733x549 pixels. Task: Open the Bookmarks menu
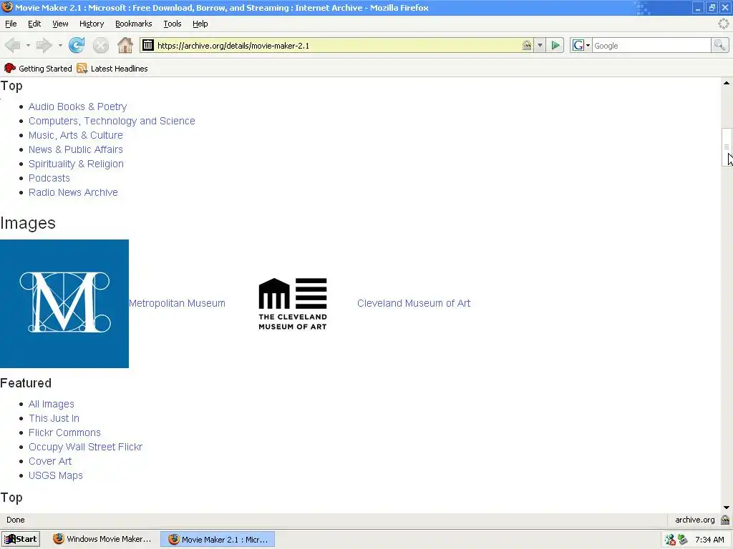click(x=134, y=24)
